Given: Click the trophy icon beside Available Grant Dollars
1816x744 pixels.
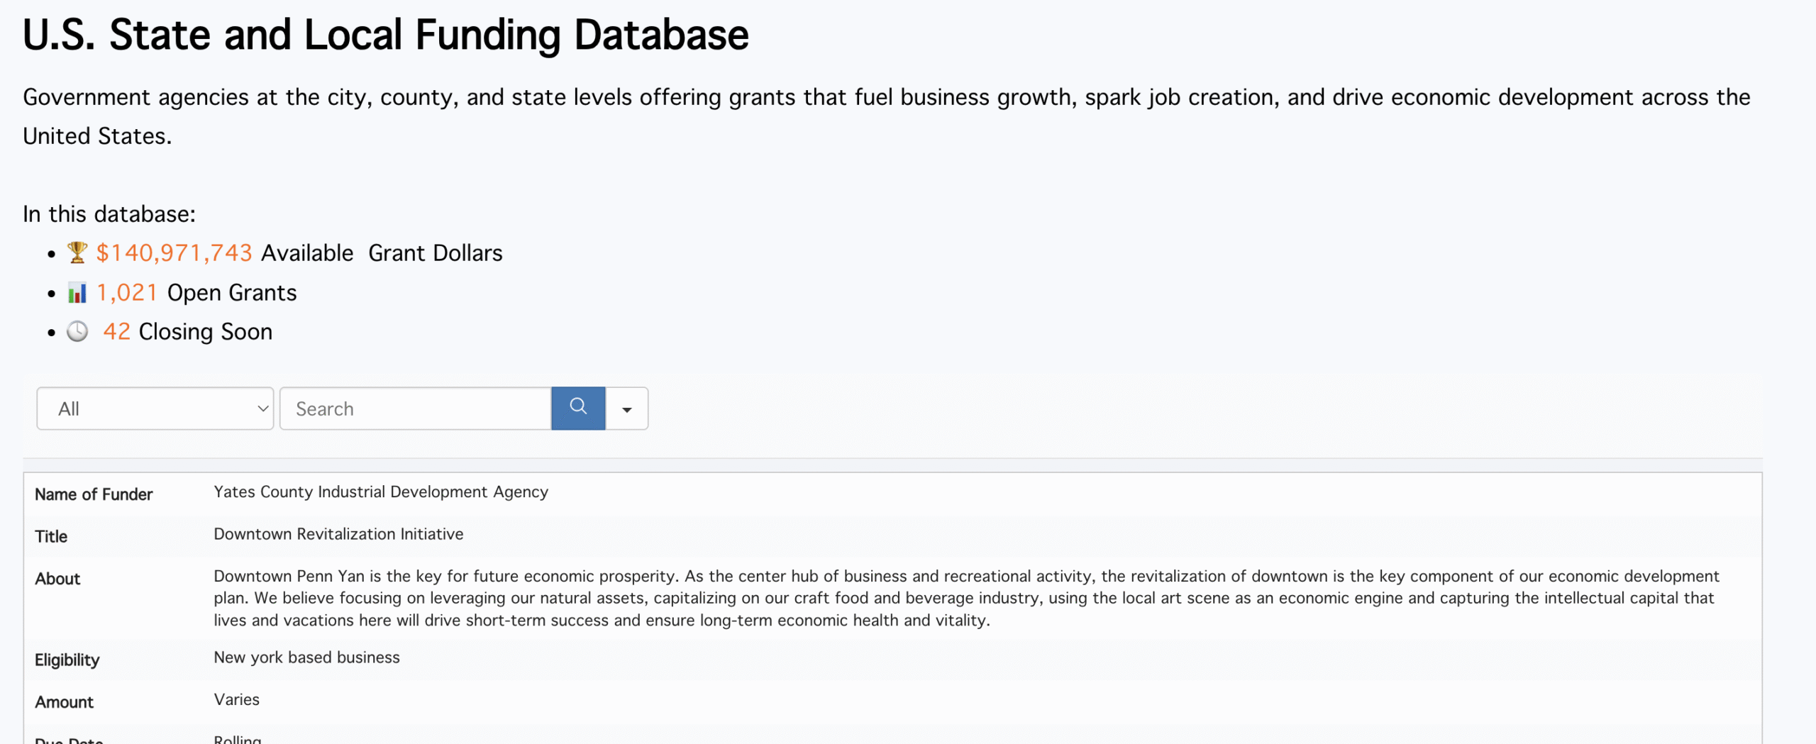Looking at the screenshot, I should pyautogui.click(x=77, y=252).
